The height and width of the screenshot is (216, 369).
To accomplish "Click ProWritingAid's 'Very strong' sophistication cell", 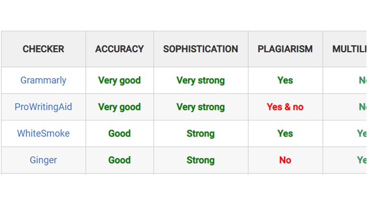I will (201, 107).
